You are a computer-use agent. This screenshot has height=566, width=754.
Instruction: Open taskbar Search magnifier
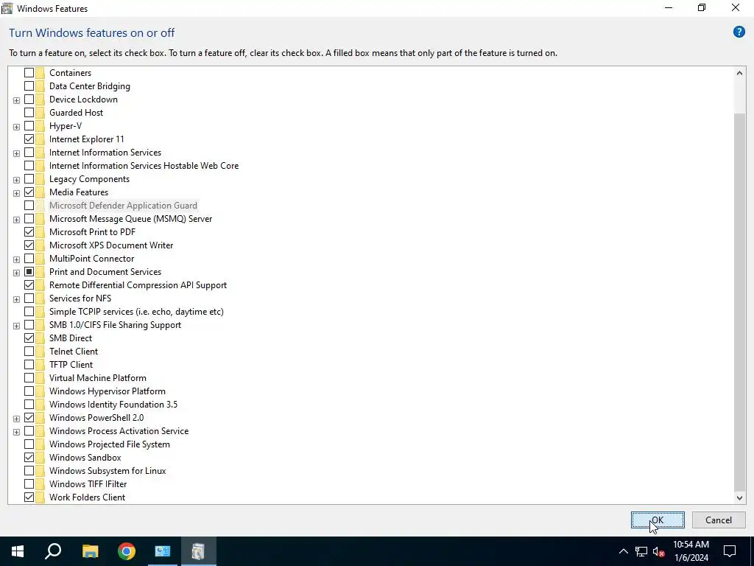53,551
